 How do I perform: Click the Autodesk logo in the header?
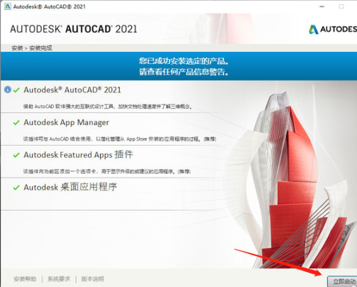(x=333, y=29)
